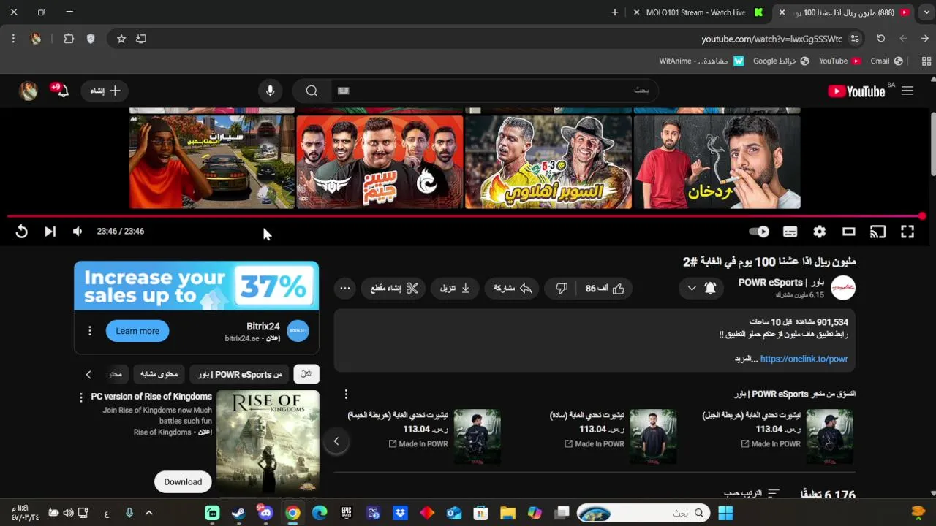Open the WitAnime bookmark
The width and height of the screenshot is (936, 526).
pos(701,61)
